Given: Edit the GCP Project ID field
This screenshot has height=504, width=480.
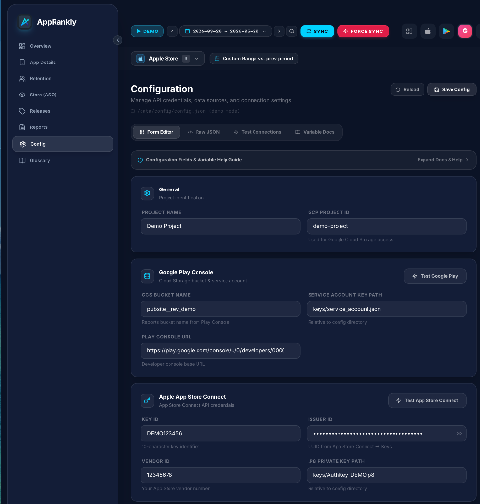Looking at the screenshot, I should pyautogui.click(x=386, y=226).
